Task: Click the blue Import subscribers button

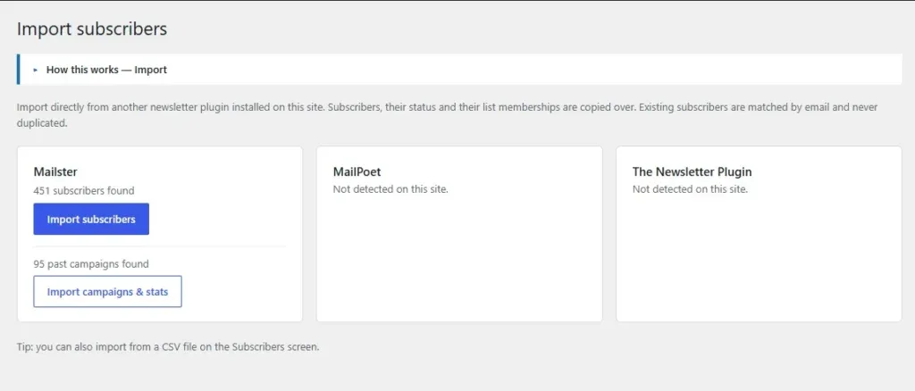Action: coord(91,219)
